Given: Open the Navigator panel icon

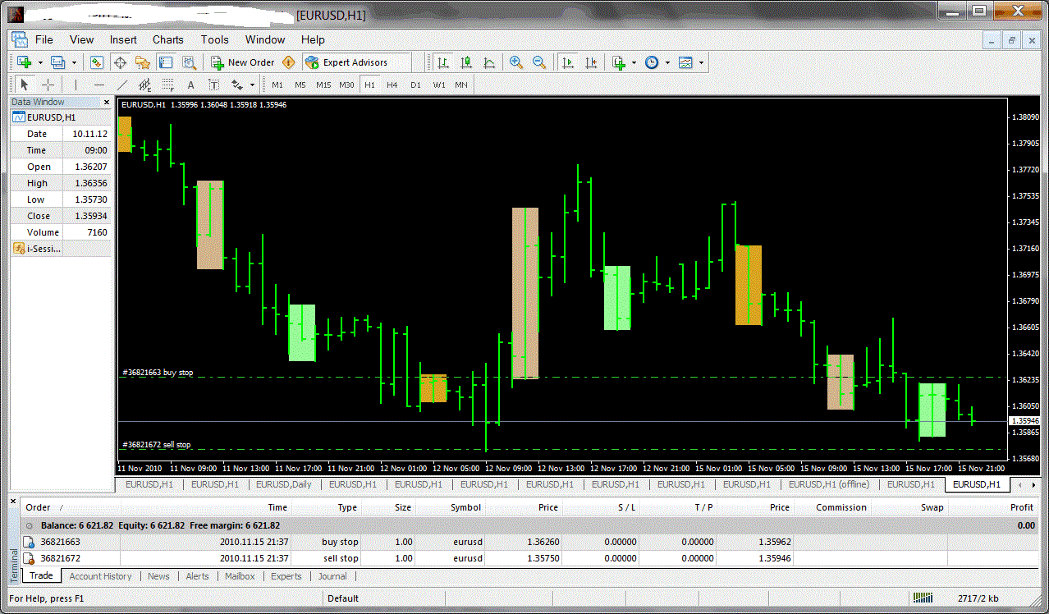Looking at the screenshot, I should tap(143, 62).
